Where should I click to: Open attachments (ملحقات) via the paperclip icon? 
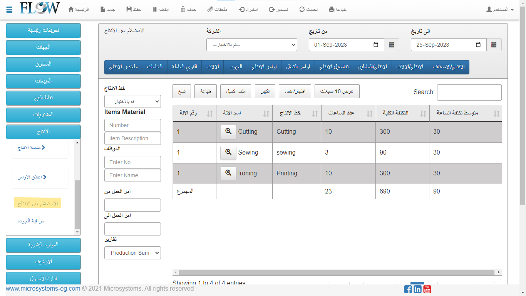(210, 9)
